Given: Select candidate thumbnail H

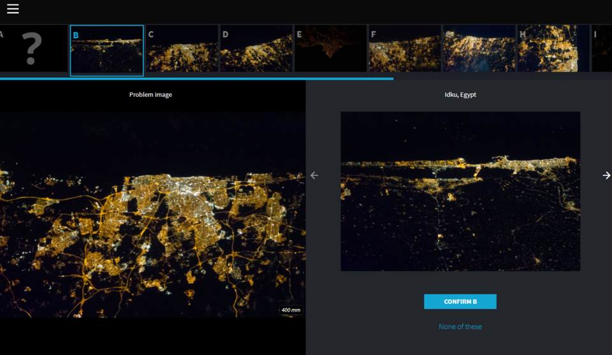Looking at the screenshot, I should [553, 48].
